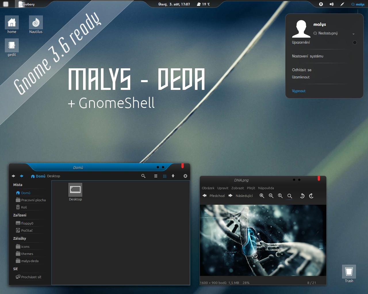Viewport: 368px width, 294px height.
Task: Open the clock Úterý 3. září 17:07
Action: [174, 4]
